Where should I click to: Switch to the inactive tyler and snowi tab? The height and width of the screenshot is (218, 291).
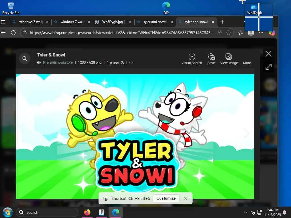tap(155, 22)
